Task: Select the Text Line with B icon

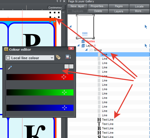Action: (108, 128)
